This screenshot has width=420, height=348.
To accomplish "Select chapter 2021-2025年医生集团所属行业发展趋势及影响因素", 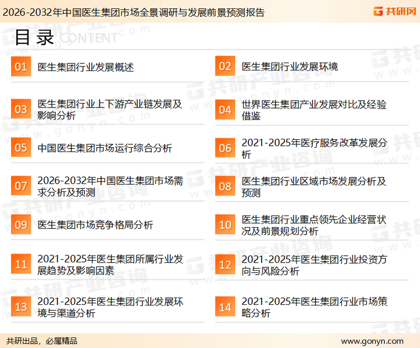I will 110,265.
